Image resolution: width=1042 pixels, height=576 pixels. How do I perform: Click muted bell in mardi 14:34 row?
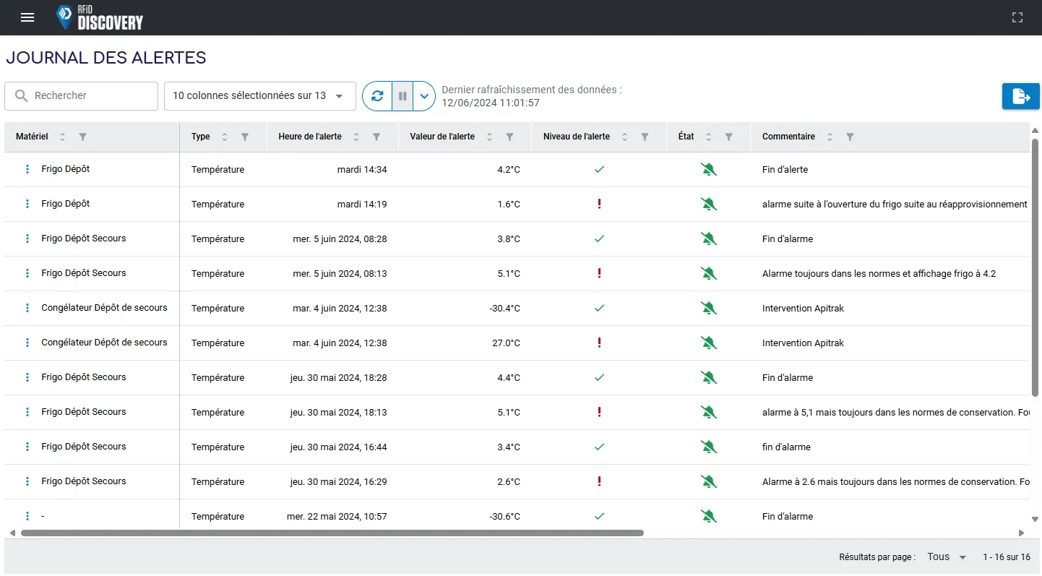pos(708,169)
